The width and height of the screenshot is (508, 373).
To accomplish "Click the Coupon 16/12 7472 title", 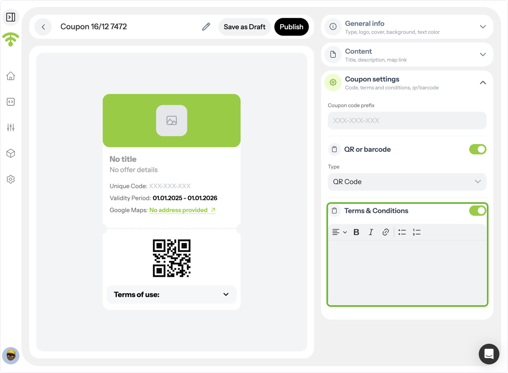I will [x=94, y=27].
